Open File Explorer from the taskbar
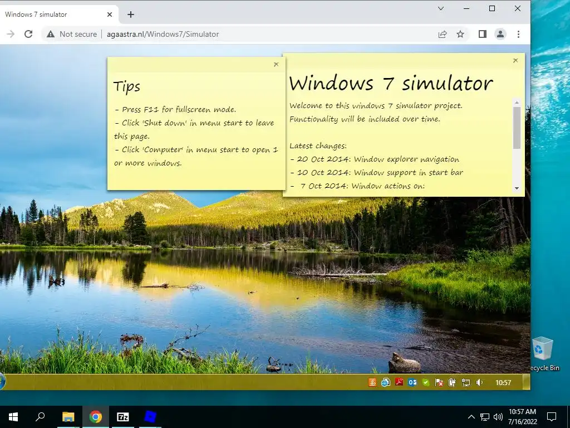The width and height of the screenshot is (570, 428). tap(68, 417)
